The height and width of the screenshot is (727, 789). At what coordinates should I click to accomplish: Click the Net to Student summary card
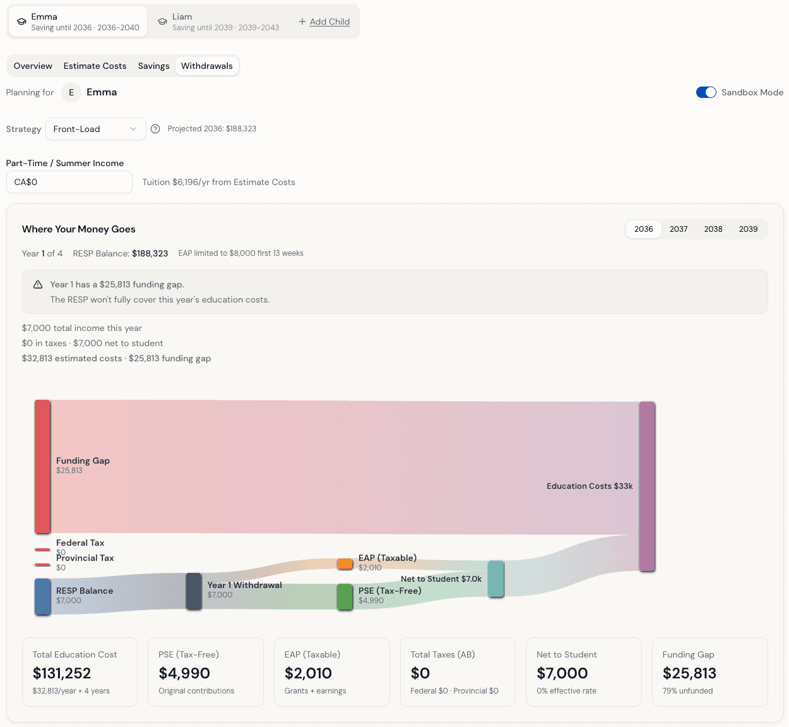click(x=583, y=671)
